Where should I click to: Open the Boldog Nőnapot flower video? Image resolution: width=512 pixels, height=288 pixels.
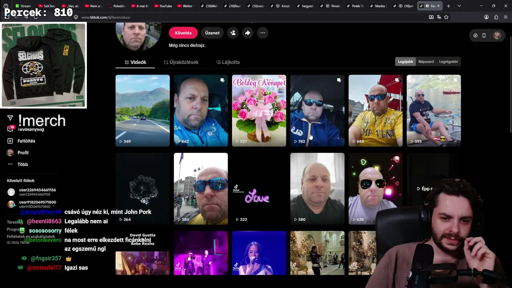(259, 110)
